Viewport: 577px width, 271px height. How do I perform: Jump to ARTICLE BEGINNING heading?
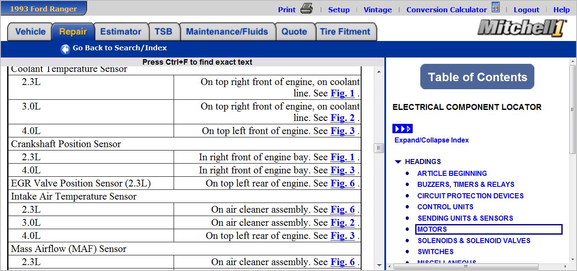point(452,173)
